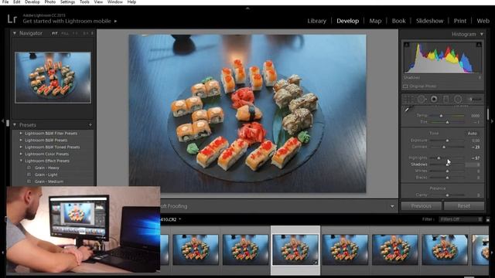The image size is (495, 278).
Task: Switch to the Slideshow module
Action: [430, 21]
